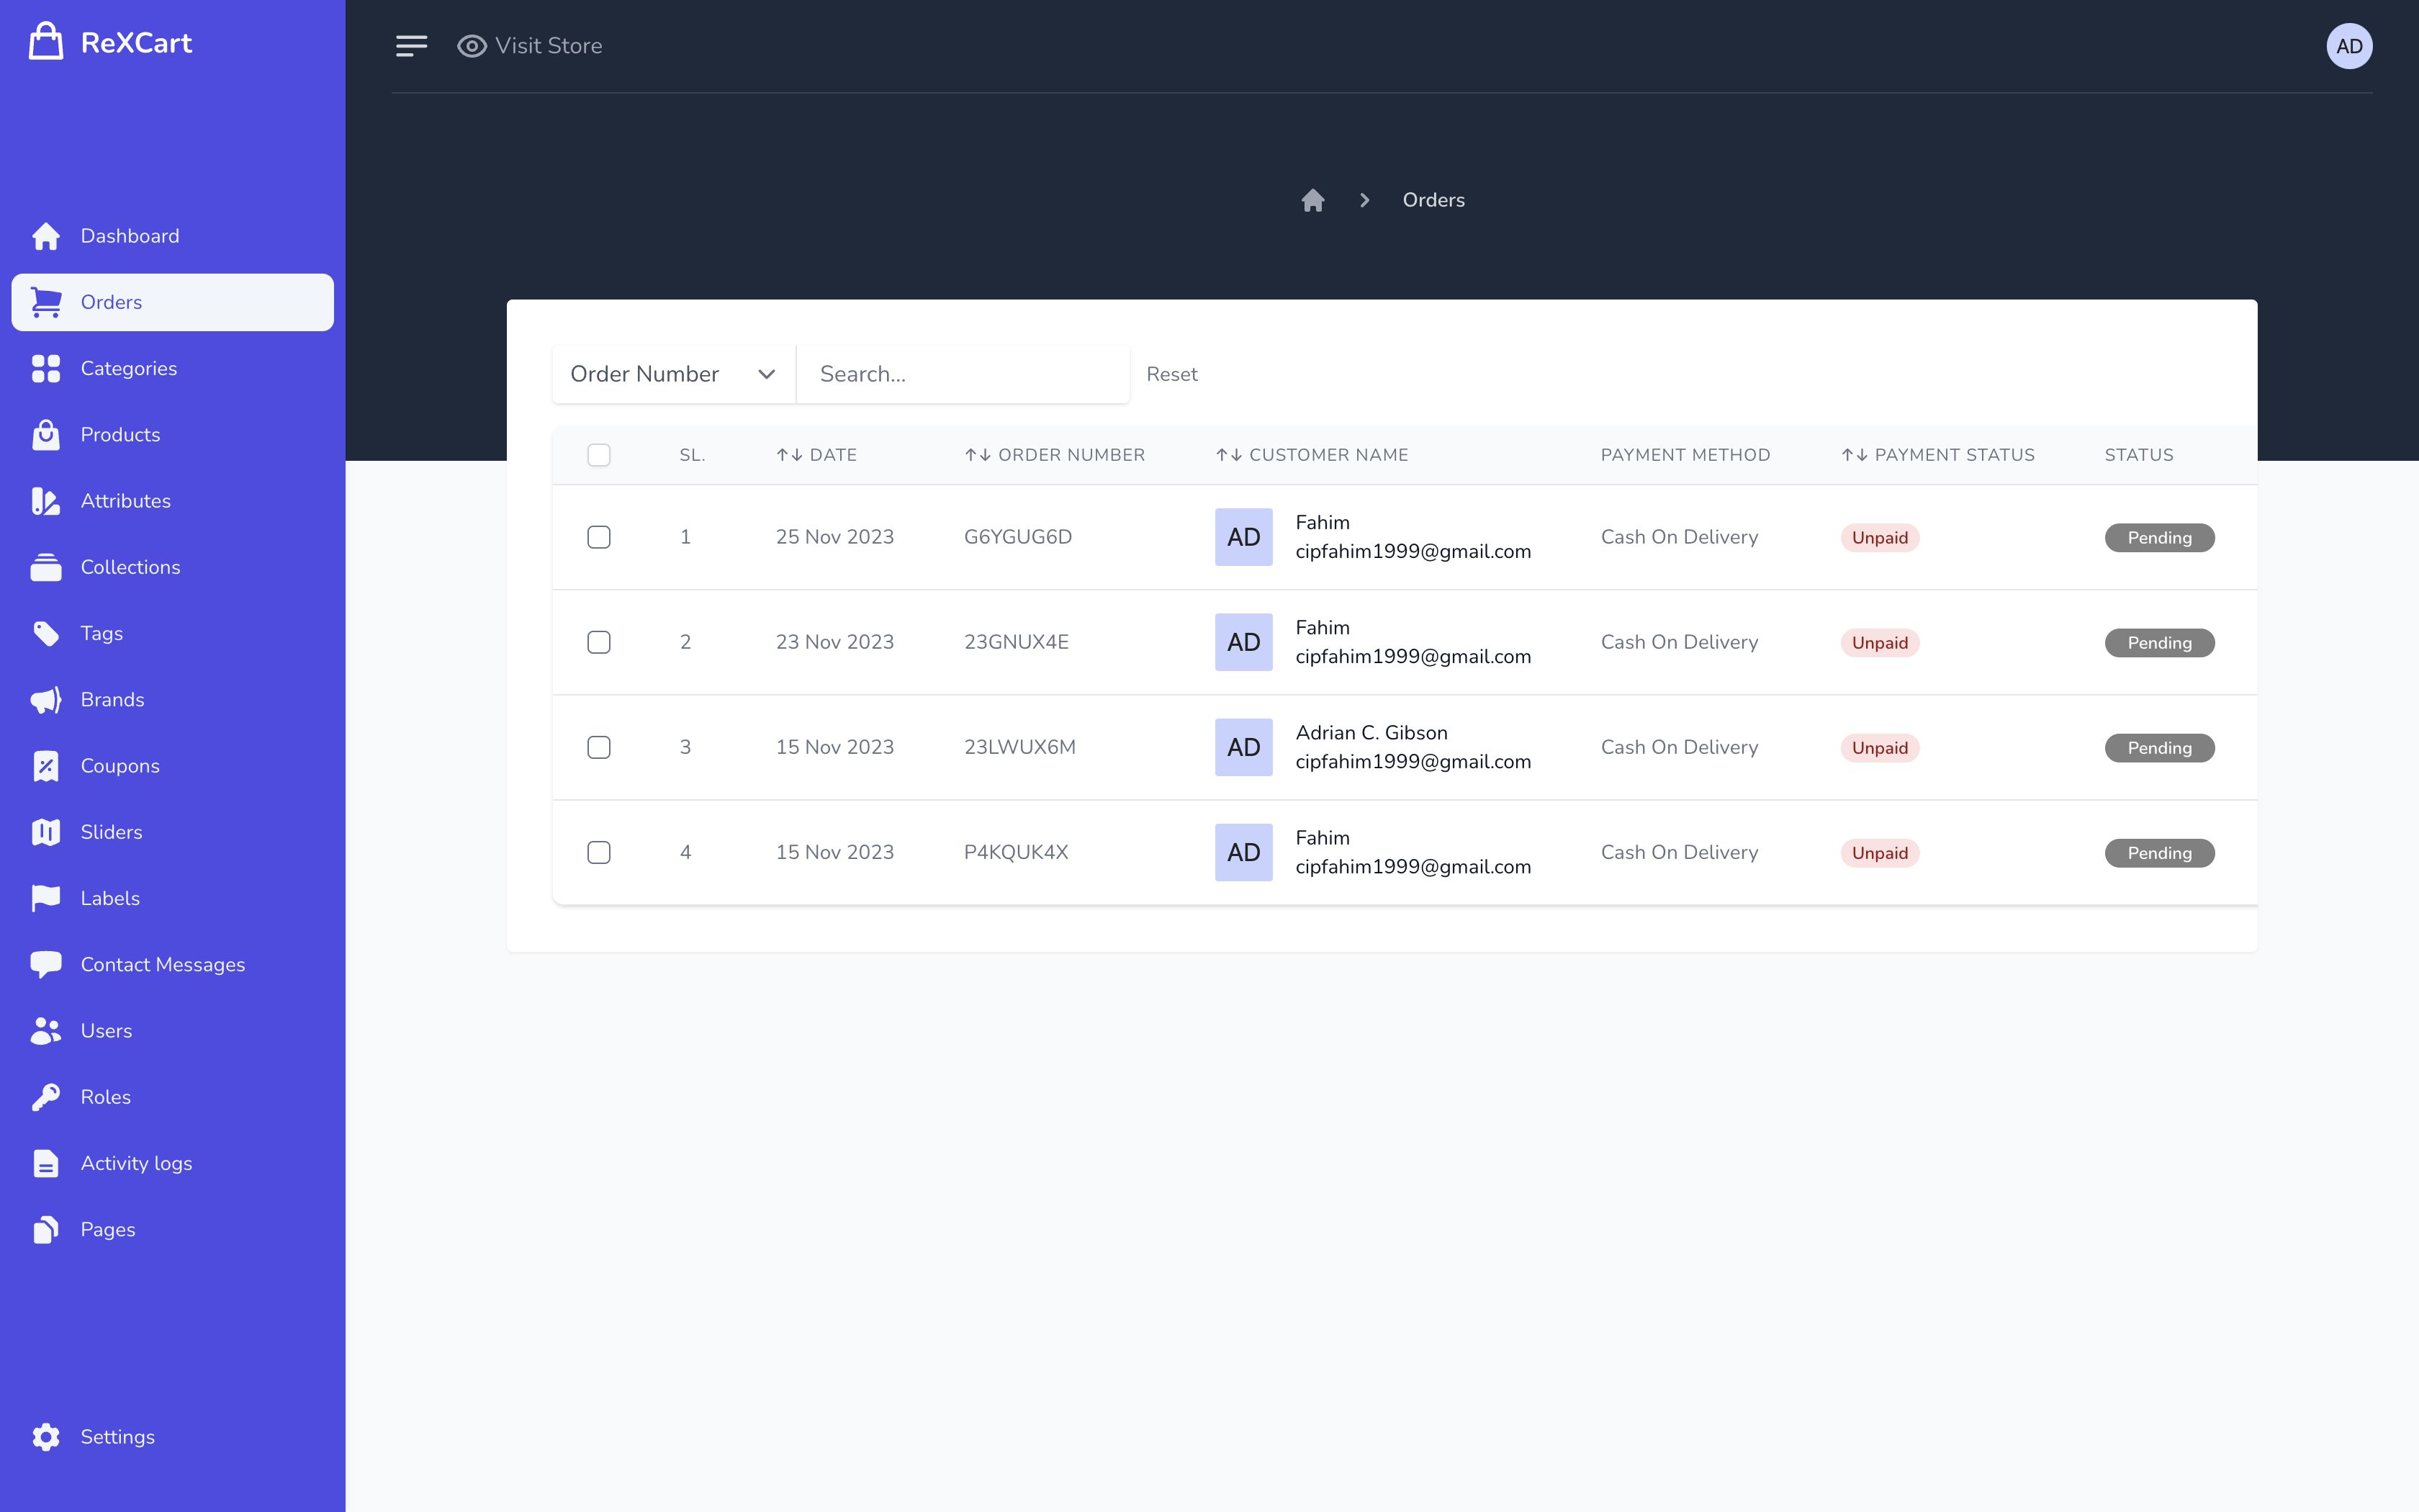2419x1512 pixels.
Task: Click the home breadcrumb icon
Action: (1312, 200)
